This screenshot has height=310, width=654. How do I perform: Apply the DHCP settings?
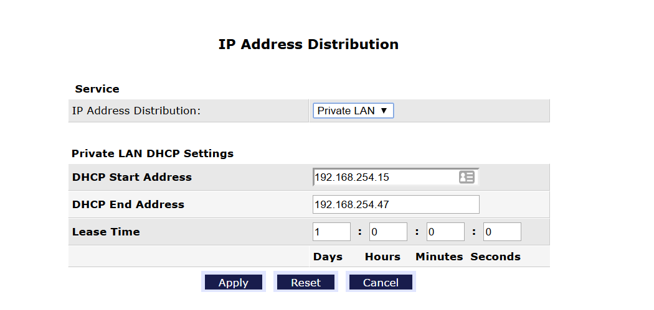click(x=234, y=282)
